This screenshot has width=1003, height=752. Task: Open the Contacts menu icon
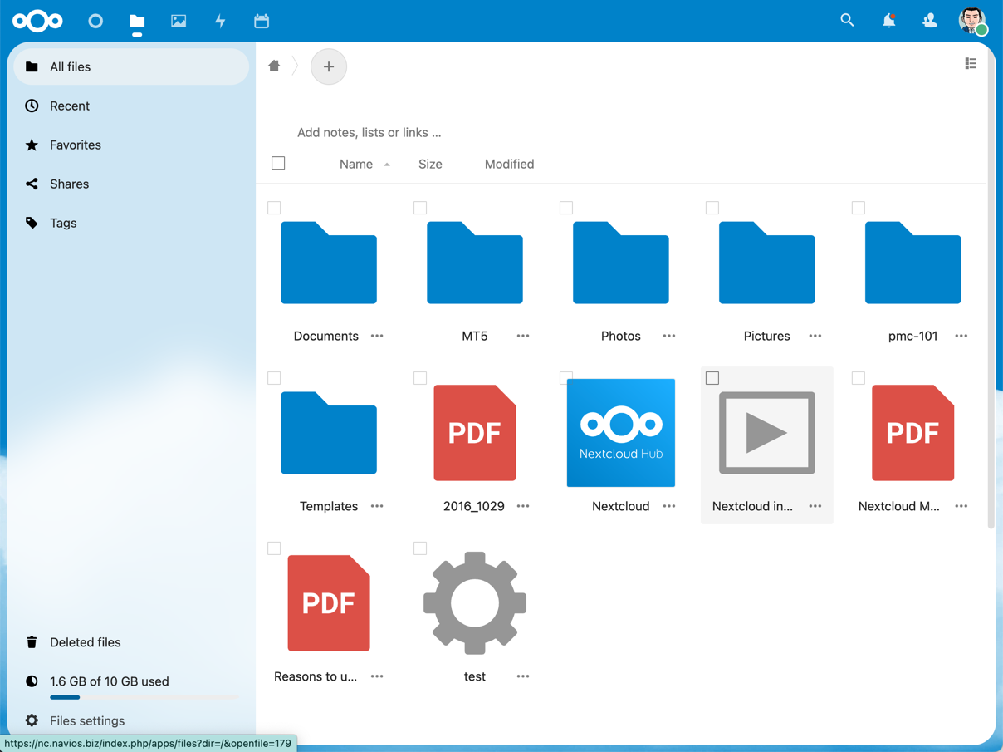click(930, 20)
